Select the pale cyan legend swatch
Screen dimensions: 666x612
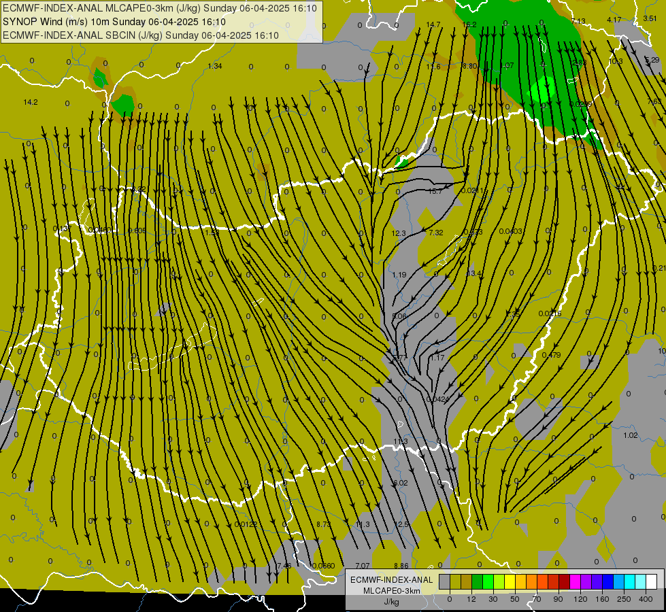tap(641, 581)
